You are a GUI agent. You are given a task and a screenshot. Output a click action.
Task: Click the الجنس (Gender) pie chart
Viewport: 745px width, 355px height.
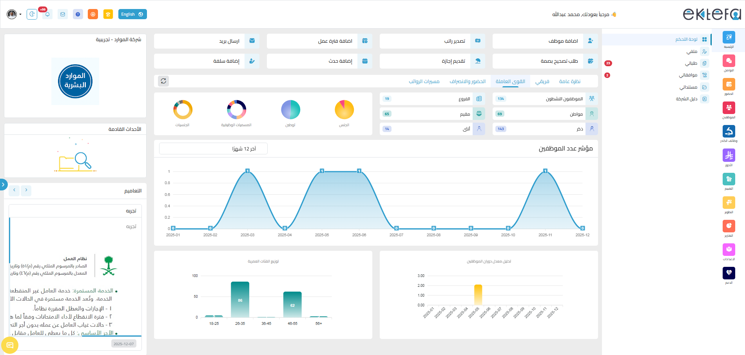pyautogui.click(x=344, y=109)
